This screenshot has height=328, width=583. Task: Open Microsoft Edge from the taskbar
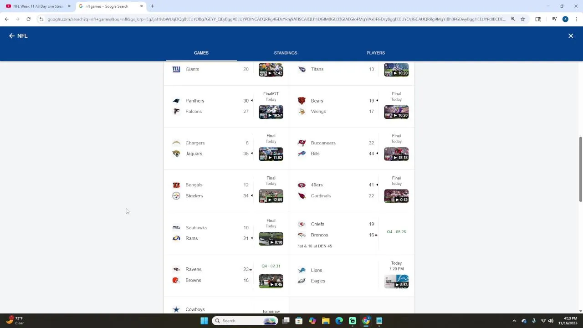[339, 321]
